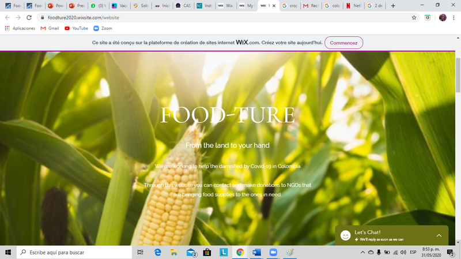Switch to Word in the taskbar
Image resolution: width=461 pixels, height=259 pixels.
pos(256,252)
